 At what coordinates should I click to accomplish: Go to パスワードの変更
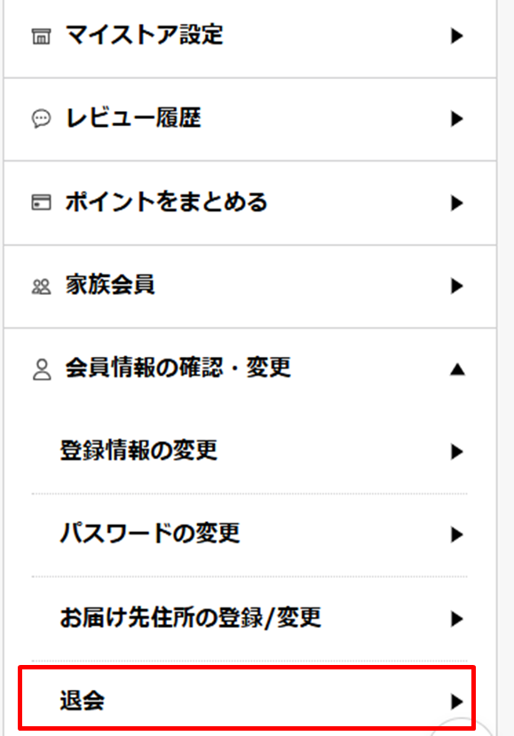(x=249, y=534)
